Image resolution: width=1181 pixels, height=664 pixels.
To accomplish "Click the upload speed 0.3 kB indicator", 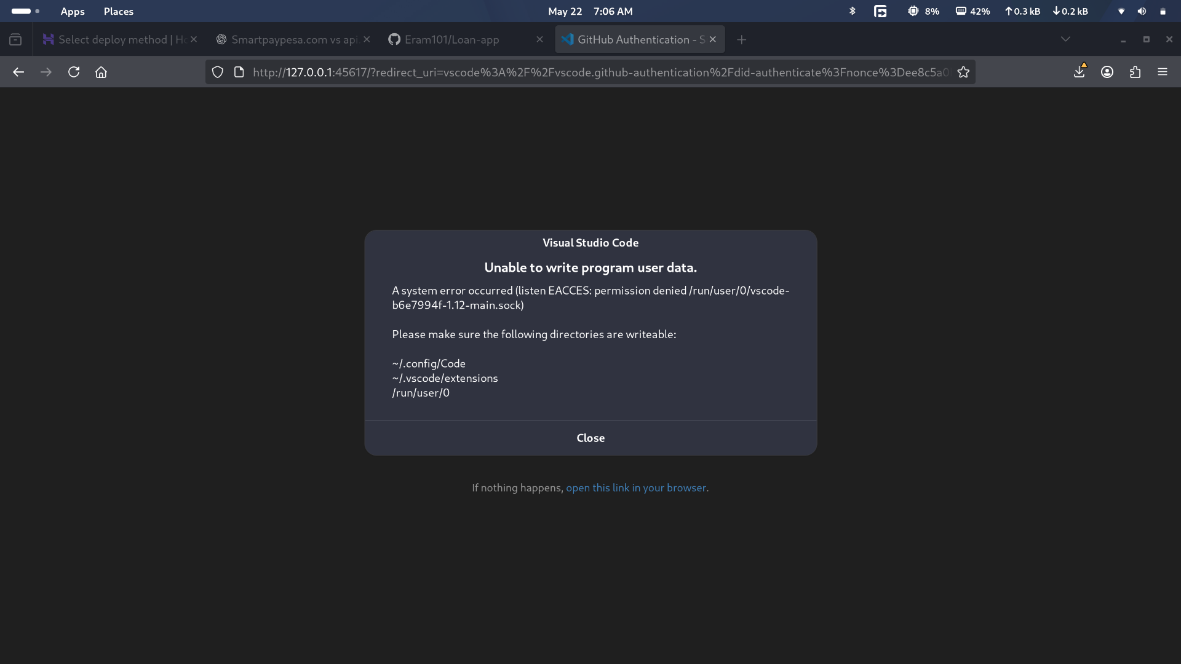I will (1022, 11).
